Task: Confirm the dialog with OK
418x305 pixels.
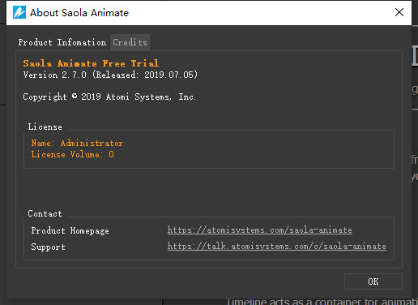Action: (x=373, y=281)
